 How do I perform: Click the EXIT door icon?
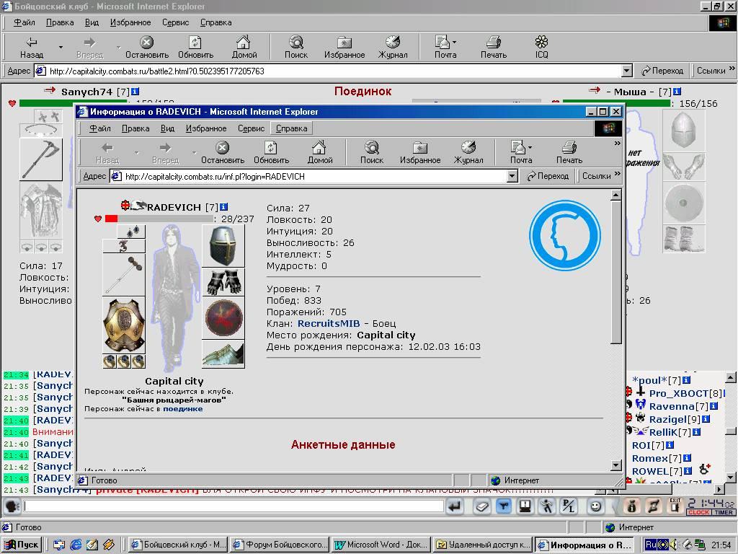(x=675, y=506)
